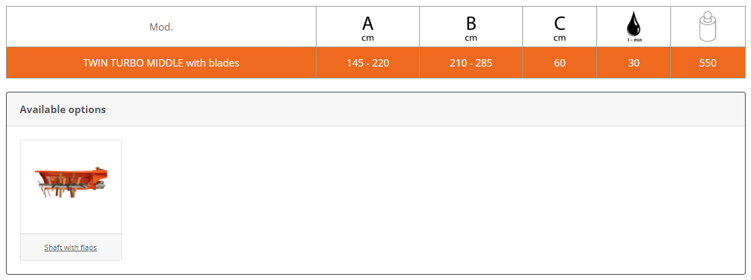
Task: Open the shaft with flaps product image
Action: [71, 186]
